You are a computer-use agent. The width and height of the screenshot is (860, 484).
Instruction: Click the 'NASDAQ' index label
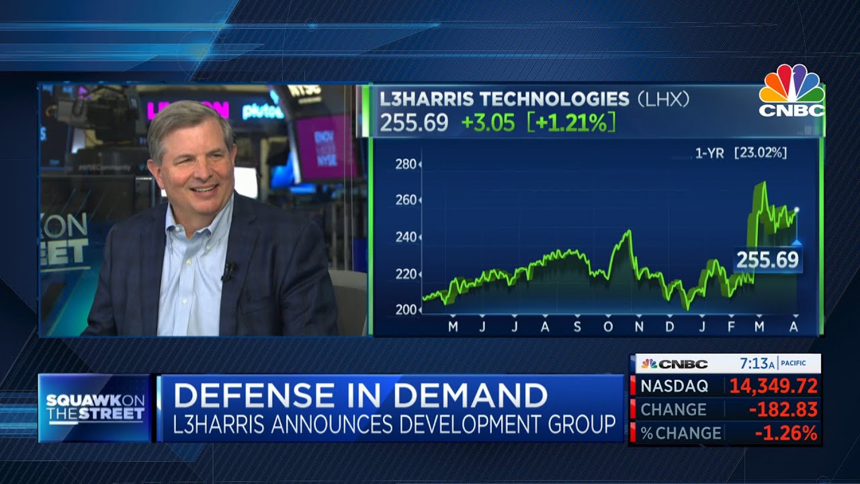674,386
